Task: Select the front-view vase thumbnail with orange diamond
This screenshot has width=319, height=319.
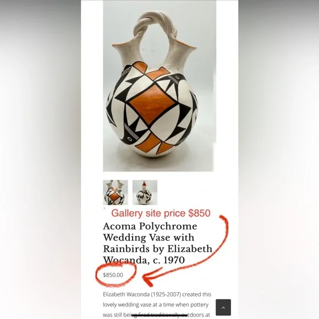Action: coord(116,193)
